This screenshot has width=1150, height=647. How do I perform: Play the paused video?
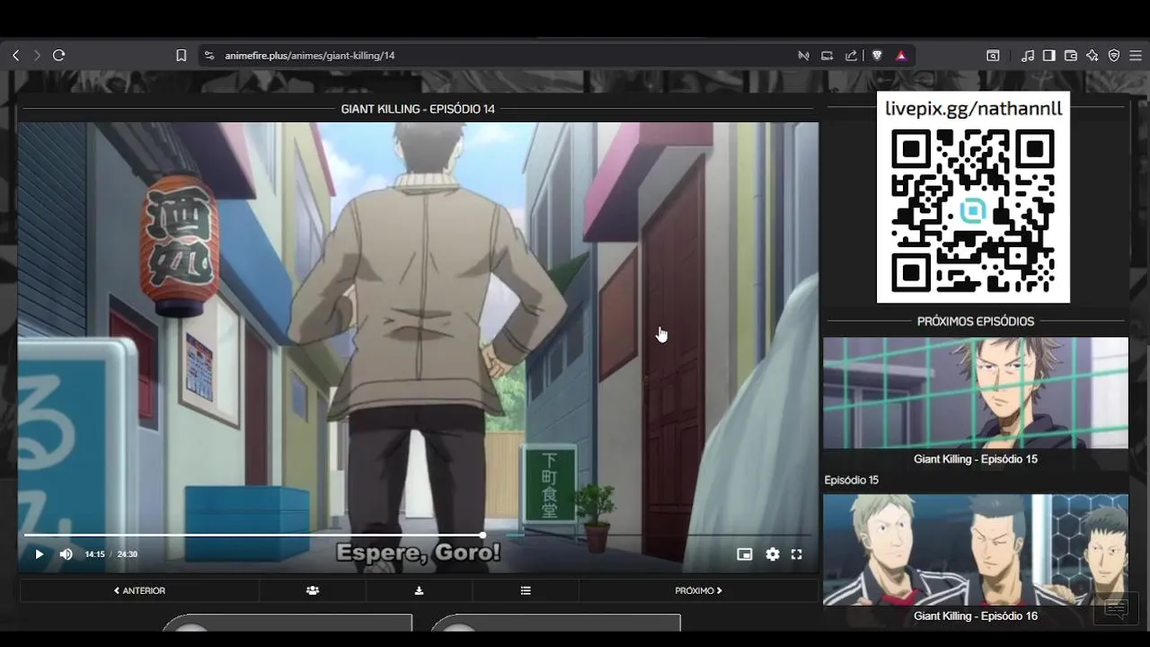(x=39, y=554)
